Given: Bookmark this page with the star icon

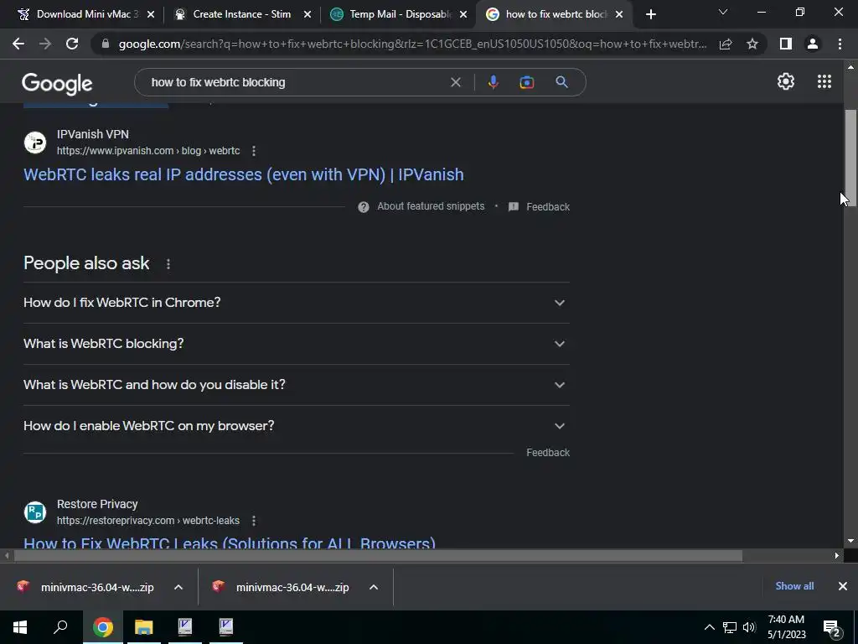Looking at the screenshot, I should [752, 44].
